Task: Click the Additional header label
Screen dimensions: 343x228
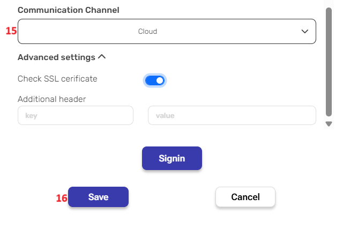Action: pyautogui.click(x=52, y=99)
